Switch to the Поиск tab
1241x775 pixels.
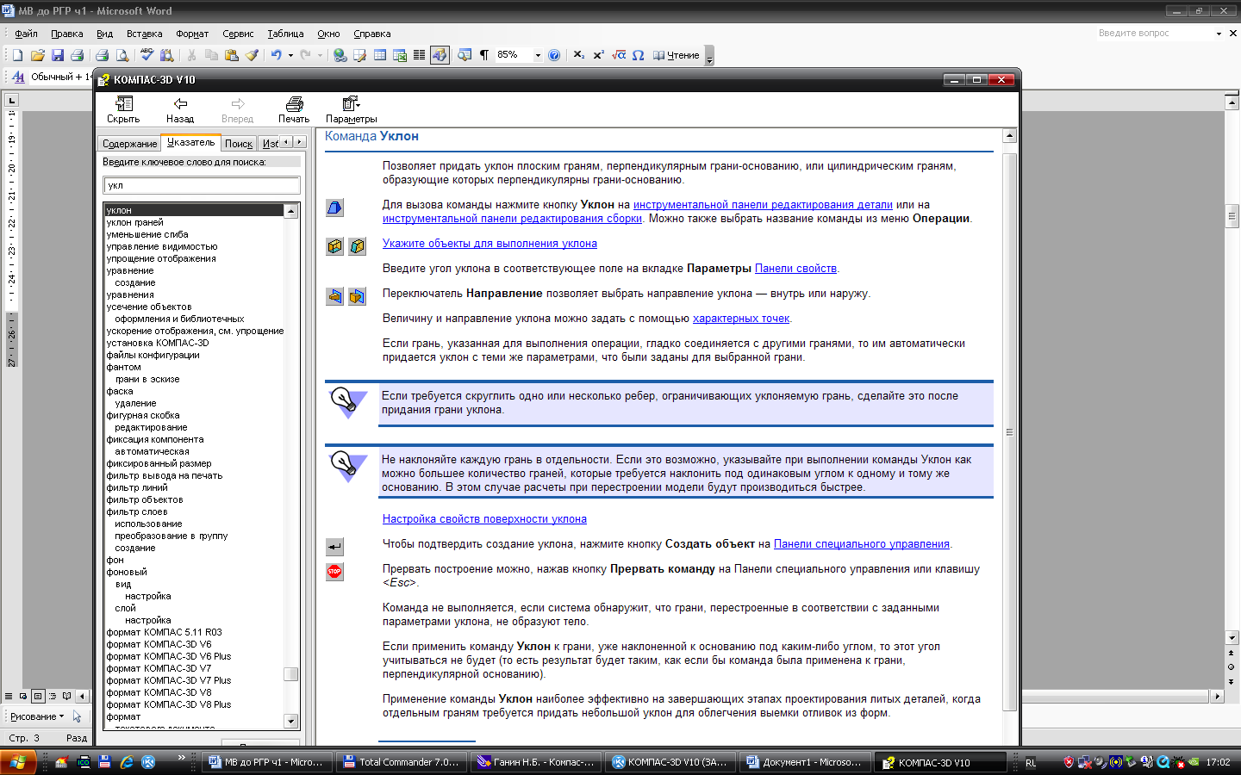pyautogui.click(x=239, y=144)
